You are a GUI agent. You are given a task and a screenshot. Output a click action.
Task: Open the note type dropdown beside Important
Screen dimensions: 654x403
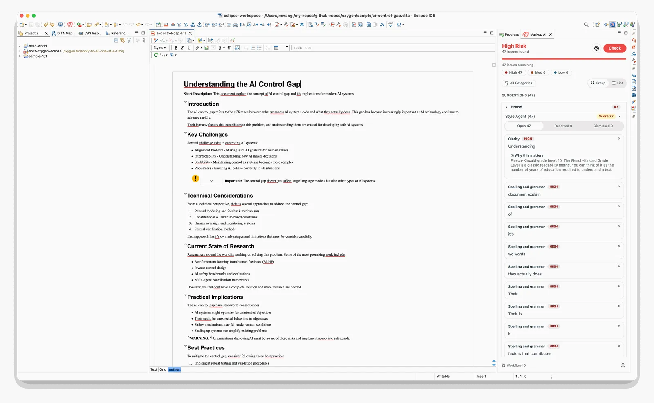(211, 181)
